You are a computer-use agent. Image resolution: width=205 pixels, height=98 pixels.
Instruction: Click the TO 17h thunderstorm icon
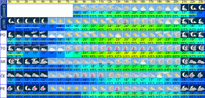pos(151,48)
